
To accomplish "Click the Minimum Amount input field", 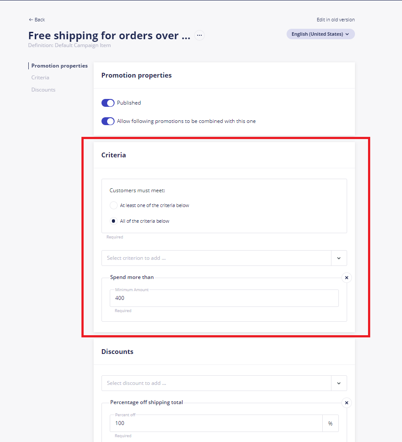I will tap(224, 298).
